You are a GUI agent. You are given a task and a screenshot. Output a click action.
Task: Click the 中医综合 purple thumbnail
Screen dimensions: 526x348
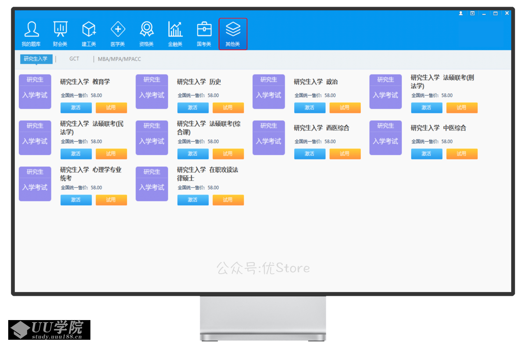(x=385, y=138)
